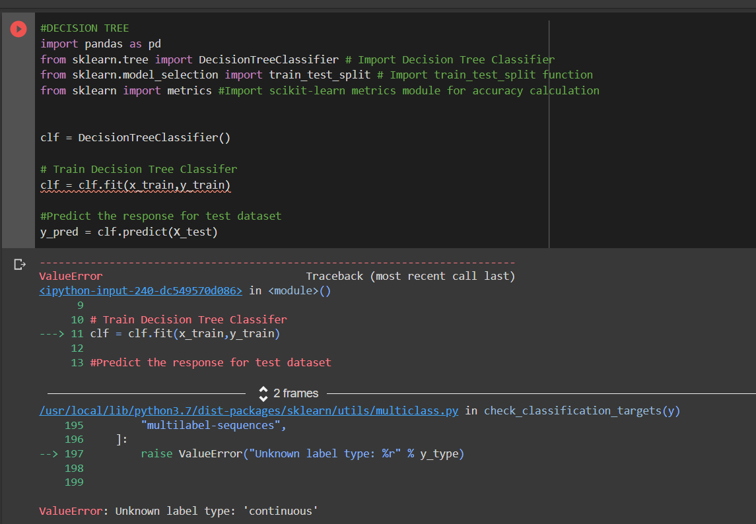
Task: Click the circular run button in the cell gutter
Action: click(18, 28)
